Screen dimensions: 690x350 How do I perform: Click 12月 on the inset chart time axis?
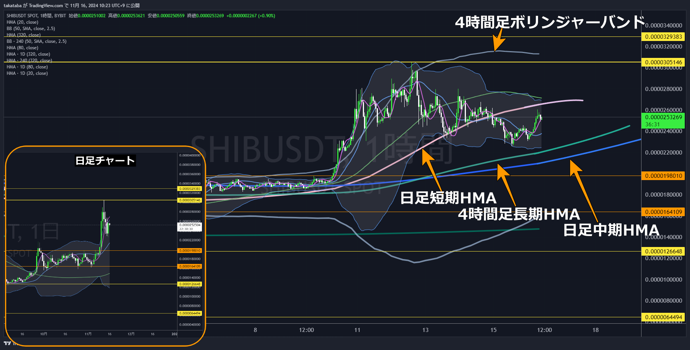(131, 334)
